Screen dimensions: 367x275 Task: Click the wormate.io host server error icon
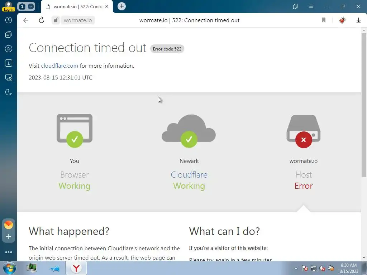303,131
